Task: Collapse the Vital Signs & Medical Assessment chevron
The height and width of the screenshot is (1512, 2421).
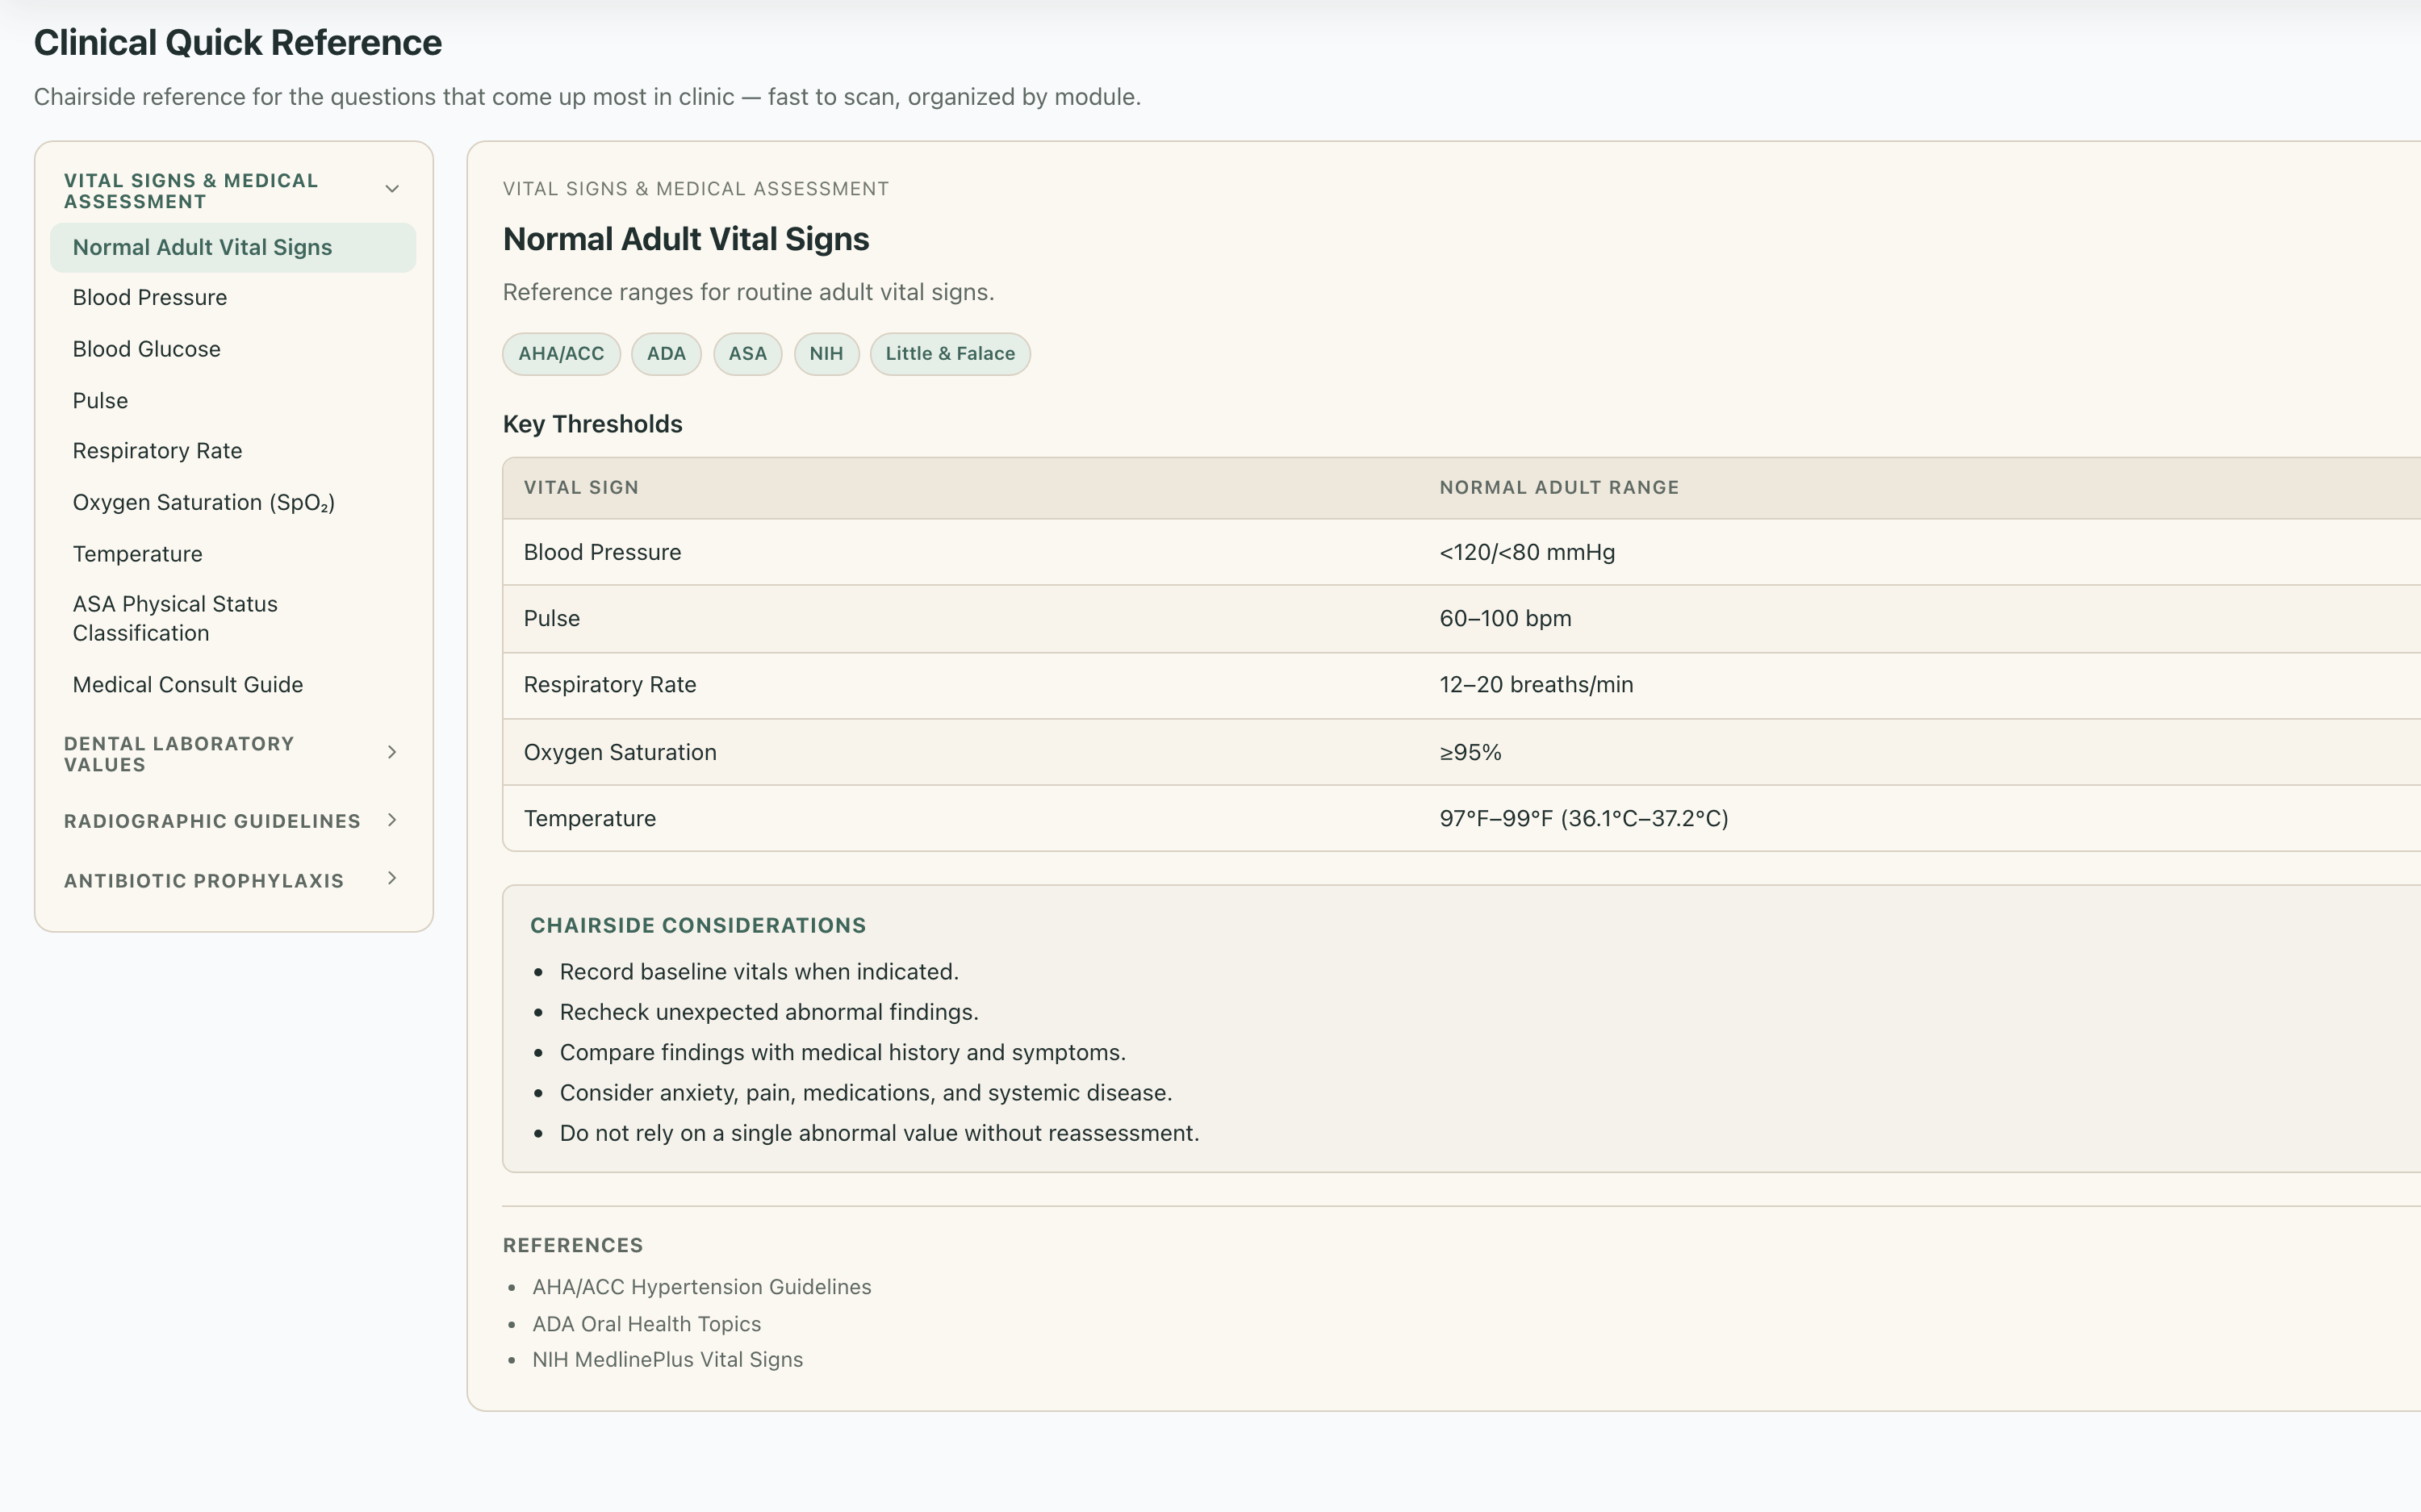Action: coord(392,189)
